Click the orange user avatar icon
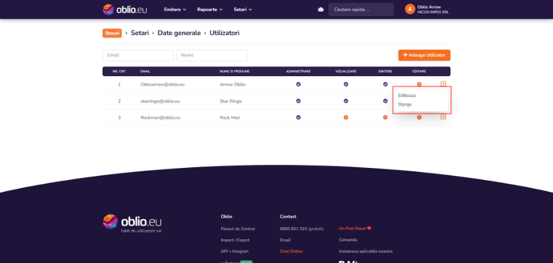 pos(410,9)
